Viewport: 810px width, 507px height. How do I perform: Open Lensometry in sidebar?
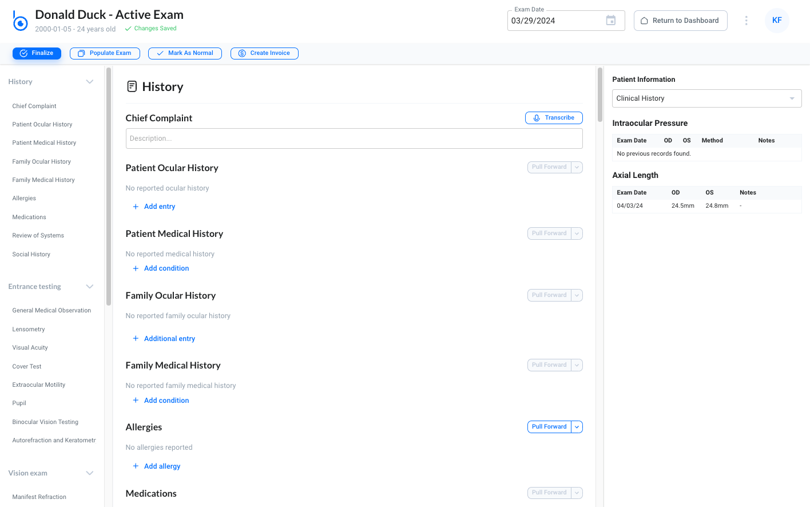[29, 329]
